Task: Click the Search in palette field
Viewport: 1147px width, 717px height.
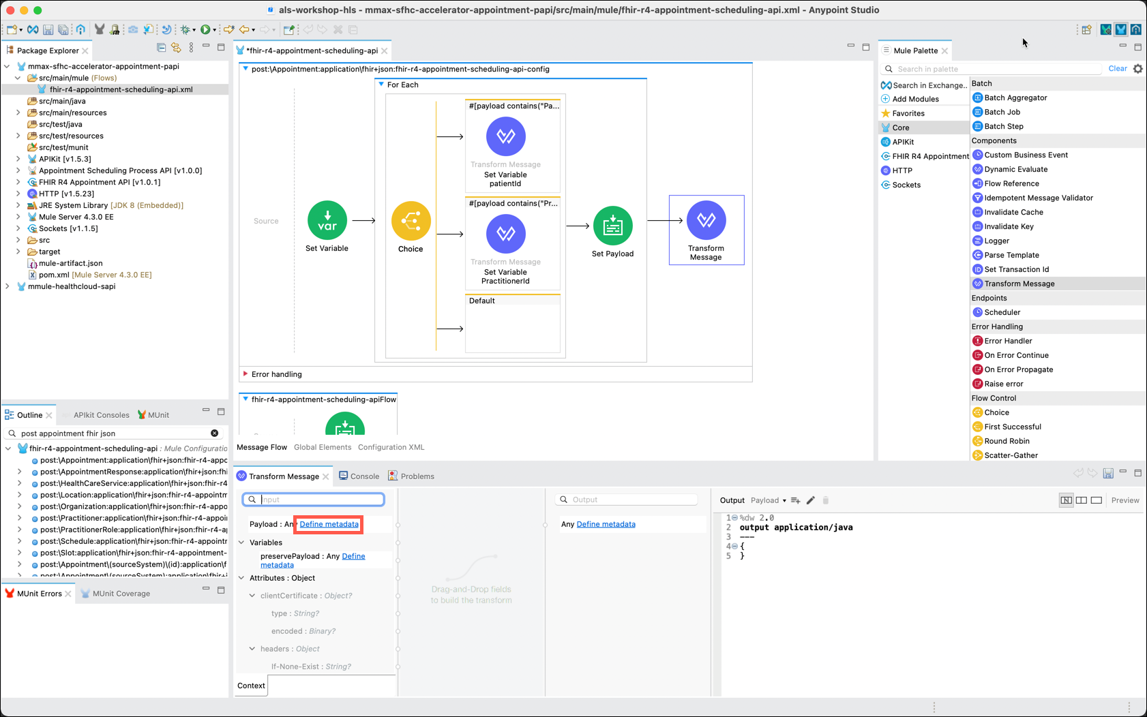Action: click(992, 69)
